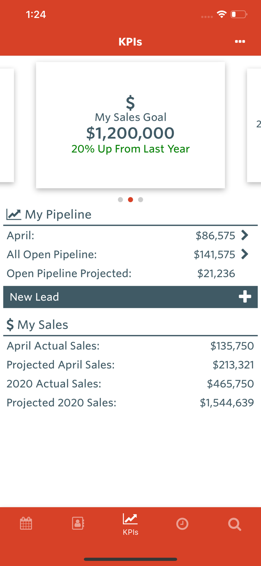Tap the 20% Up From Last Year text
Viewport: 261px width, 566px height.
point(130,149)
